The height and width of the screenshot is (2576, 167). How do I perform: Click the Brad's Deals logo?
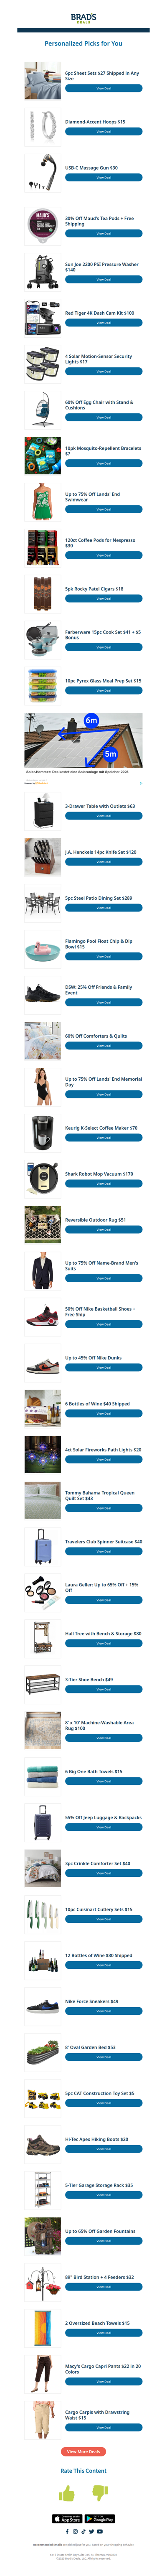coord(83,18)
